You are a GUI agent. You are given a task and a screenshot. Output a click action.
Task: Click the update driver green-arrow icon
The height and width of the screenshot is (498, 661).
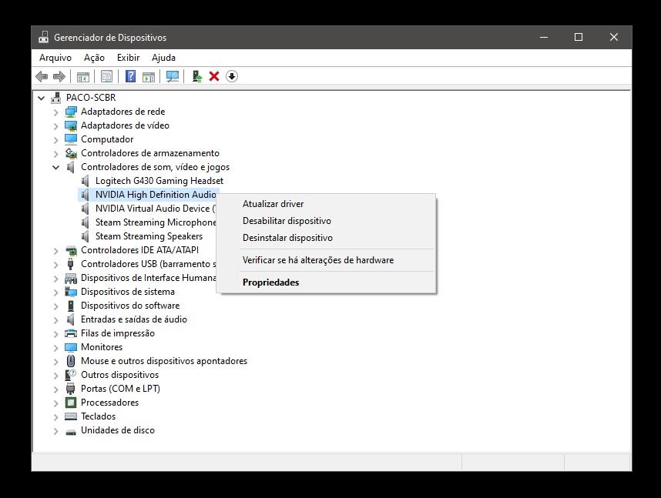point(197,76)
